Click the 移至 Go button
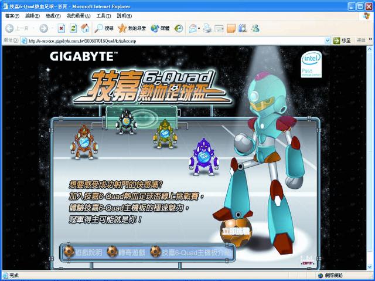The image size is (375, 281). point(342,41)
